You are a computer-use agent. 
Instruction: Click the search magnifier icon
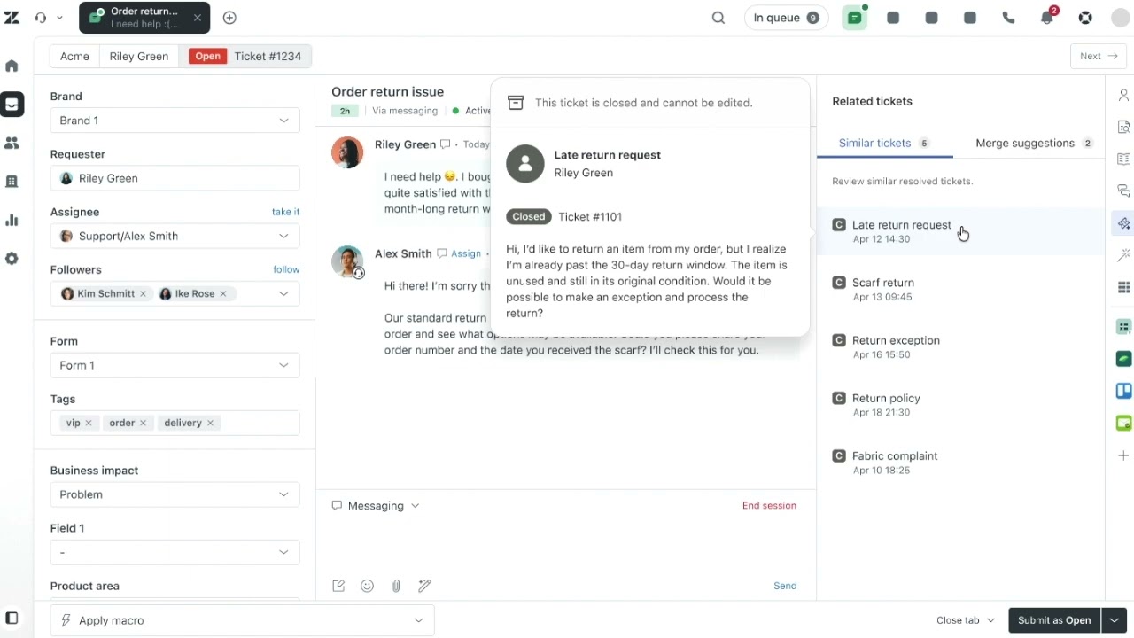tap(718, 18)
